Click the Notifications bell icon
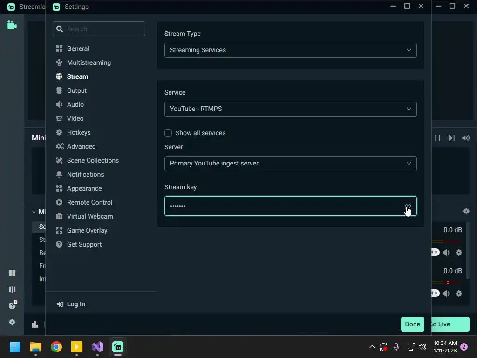This screenshot has width=477, height=358. pos(59,175)
